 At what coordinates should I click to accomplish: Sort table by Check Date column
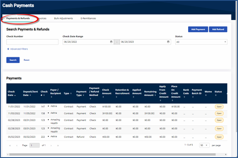[12, 93]
